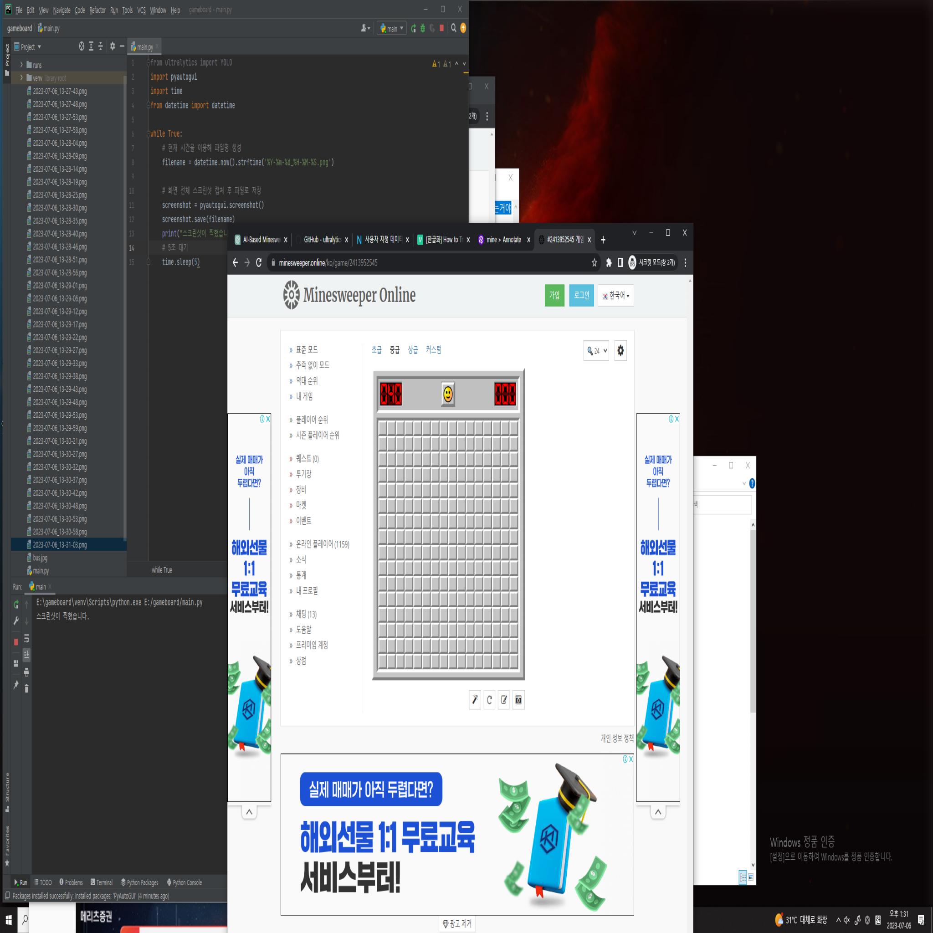Open the 한국어 language dropdown
Image resolution: width=933 pixels, height=933 pixels.
pyautogui.click(x=616, y=296)
